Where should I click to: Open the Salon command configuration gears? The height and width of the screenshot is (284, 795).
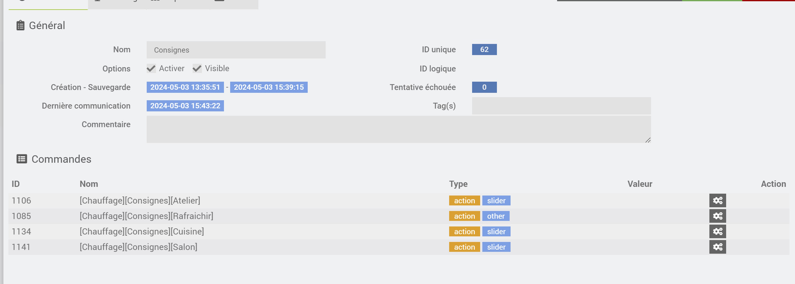(x=717, y=247)
